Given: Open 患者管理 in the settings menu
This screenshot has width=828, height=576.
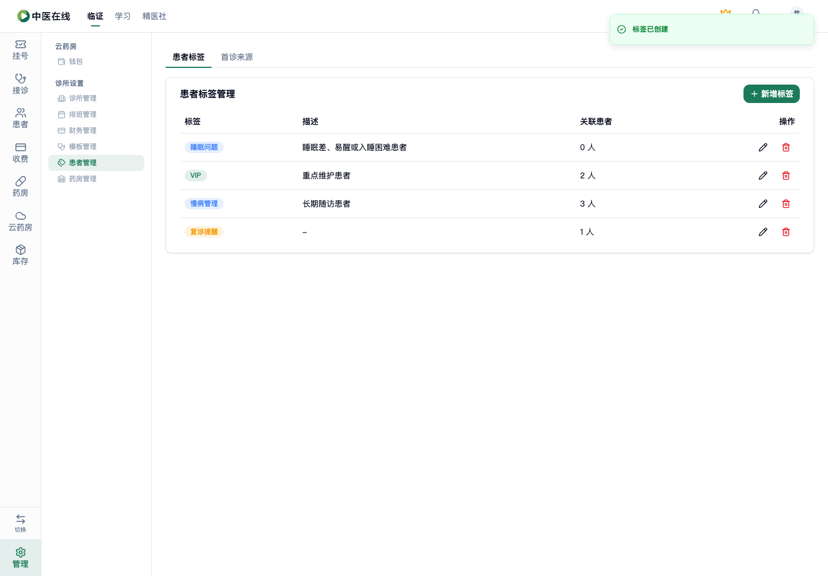Looking at the screenshot, I should point(96,163).
